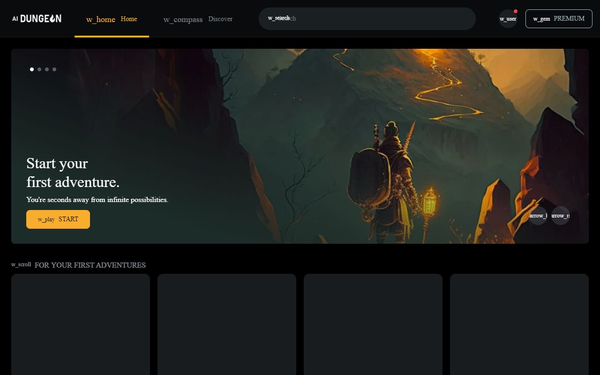Go back with the carousel left arrow
The width and height of the screenshot is (600, 375).
(538, 216)
